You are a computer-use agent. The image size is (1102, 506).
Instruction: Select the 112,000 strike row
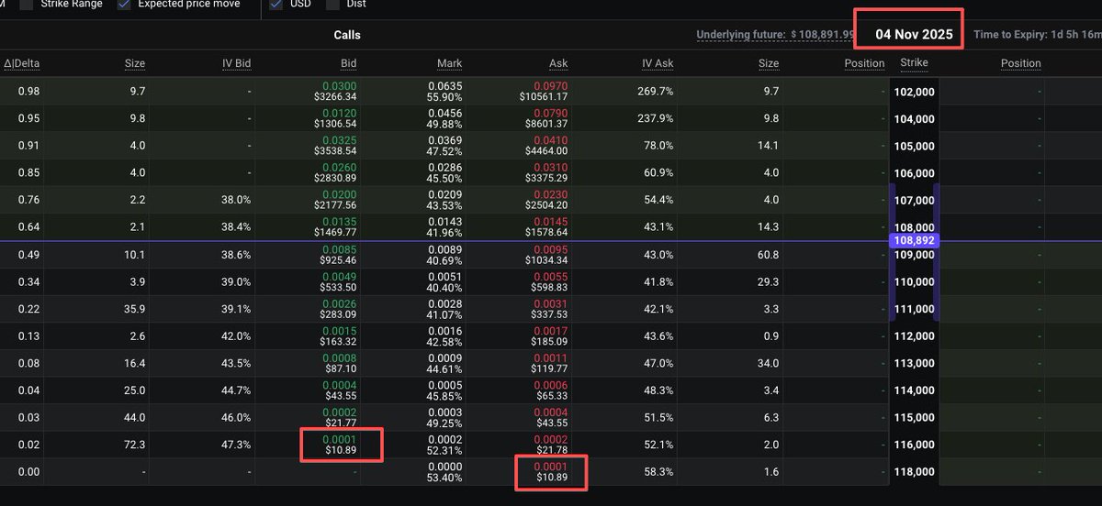(914, 336)
